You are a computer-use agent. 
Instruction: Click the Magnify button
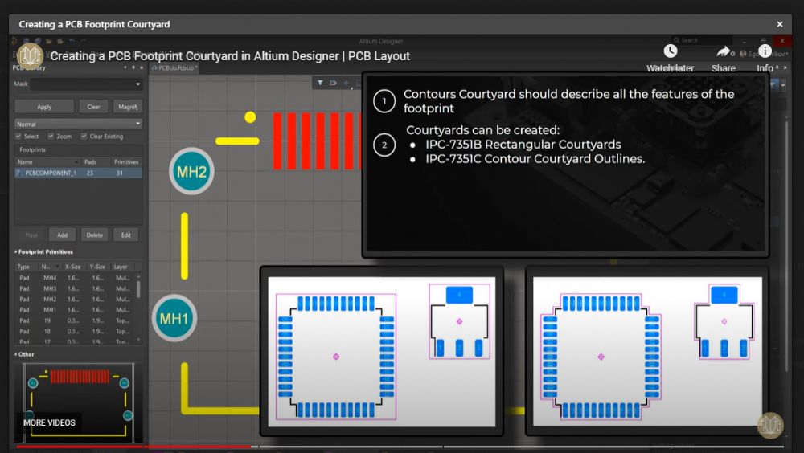(128, 107)
